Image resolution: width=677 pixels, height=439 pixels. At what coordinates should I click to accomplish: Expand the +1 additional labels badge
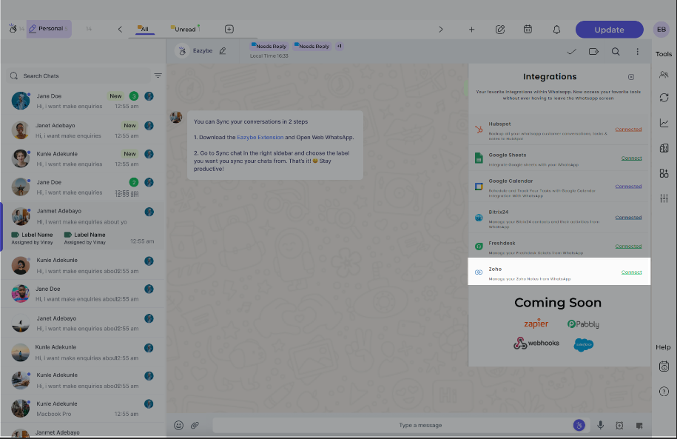coord(340,46)
